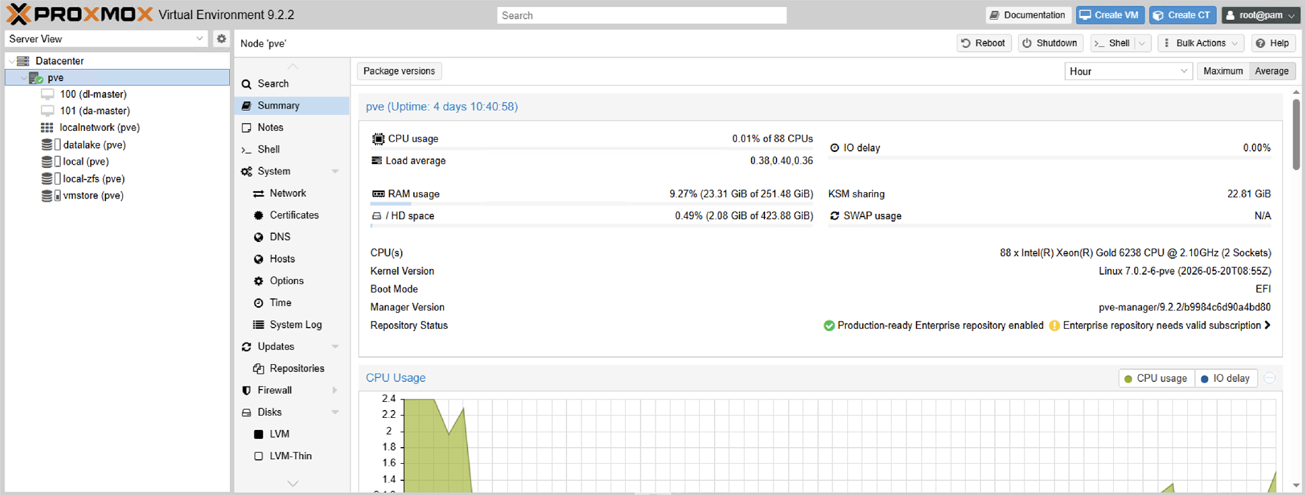Toggle CPU usage series in chart legend
The image size is (1306, 495).
pyautogui.click(x=1156, y=378)
